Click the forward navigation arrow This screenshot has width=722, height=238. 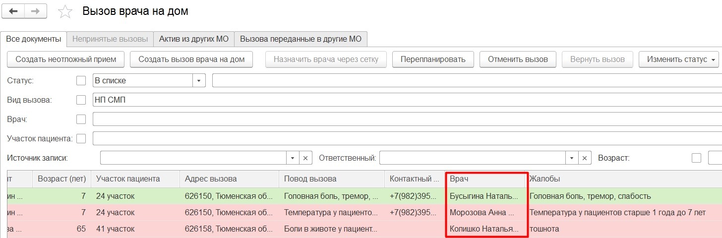[x=36, y=11]
